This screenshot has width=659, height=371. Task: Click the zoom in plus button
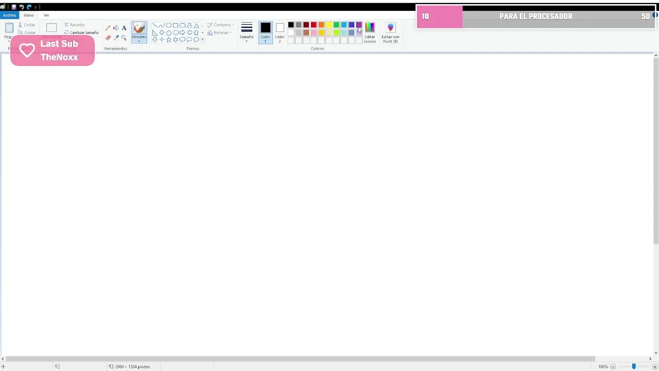click(x=654, y=366)
